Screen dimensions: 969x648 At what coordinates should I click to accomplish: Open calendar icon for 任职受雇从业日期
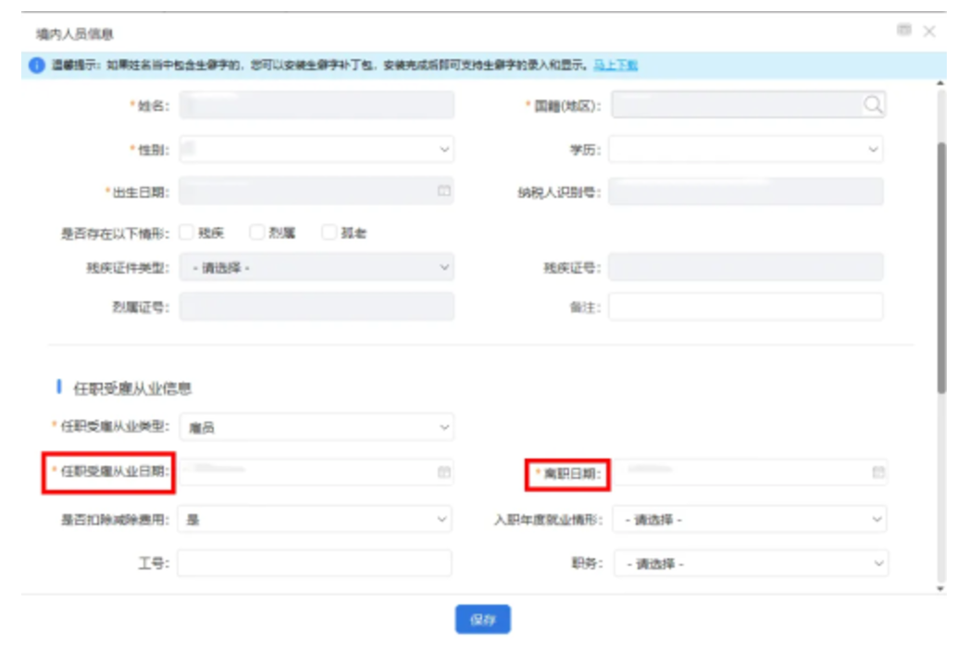click(443, 472)
